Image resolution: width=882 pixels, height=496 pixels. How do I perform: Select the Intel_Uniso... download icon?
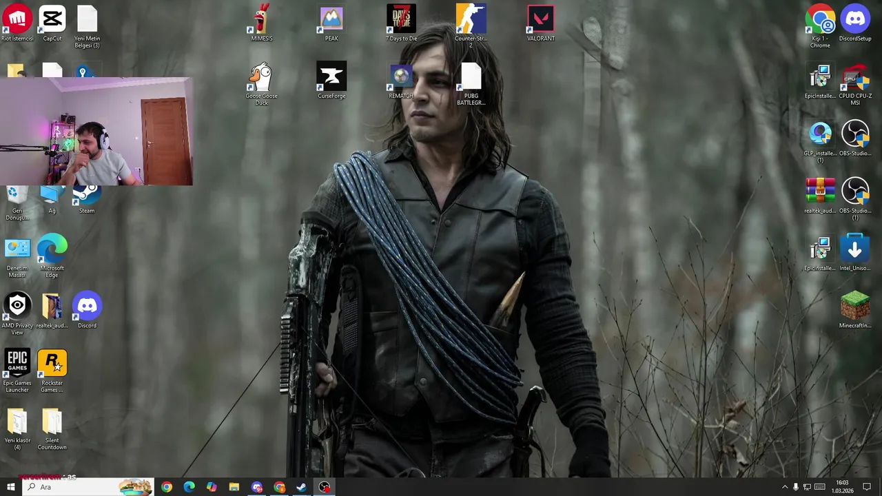click(x=855, y=253)
